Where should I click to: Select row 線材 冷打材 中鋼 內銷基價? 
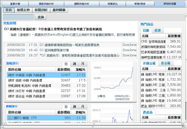[46, 91]
